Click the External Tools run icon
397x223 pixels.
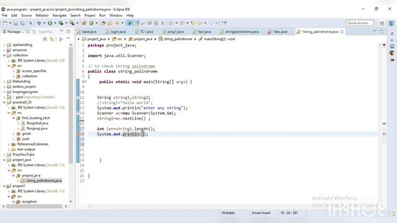(72, 23)
